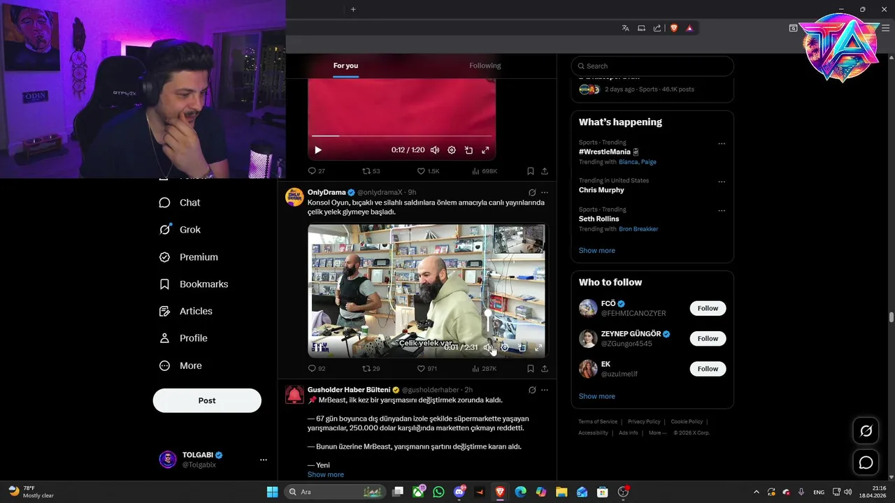895x503 pixels.
Task: Reply to the OnlyDrama post with 92 comments
Action: coord(317,369)
